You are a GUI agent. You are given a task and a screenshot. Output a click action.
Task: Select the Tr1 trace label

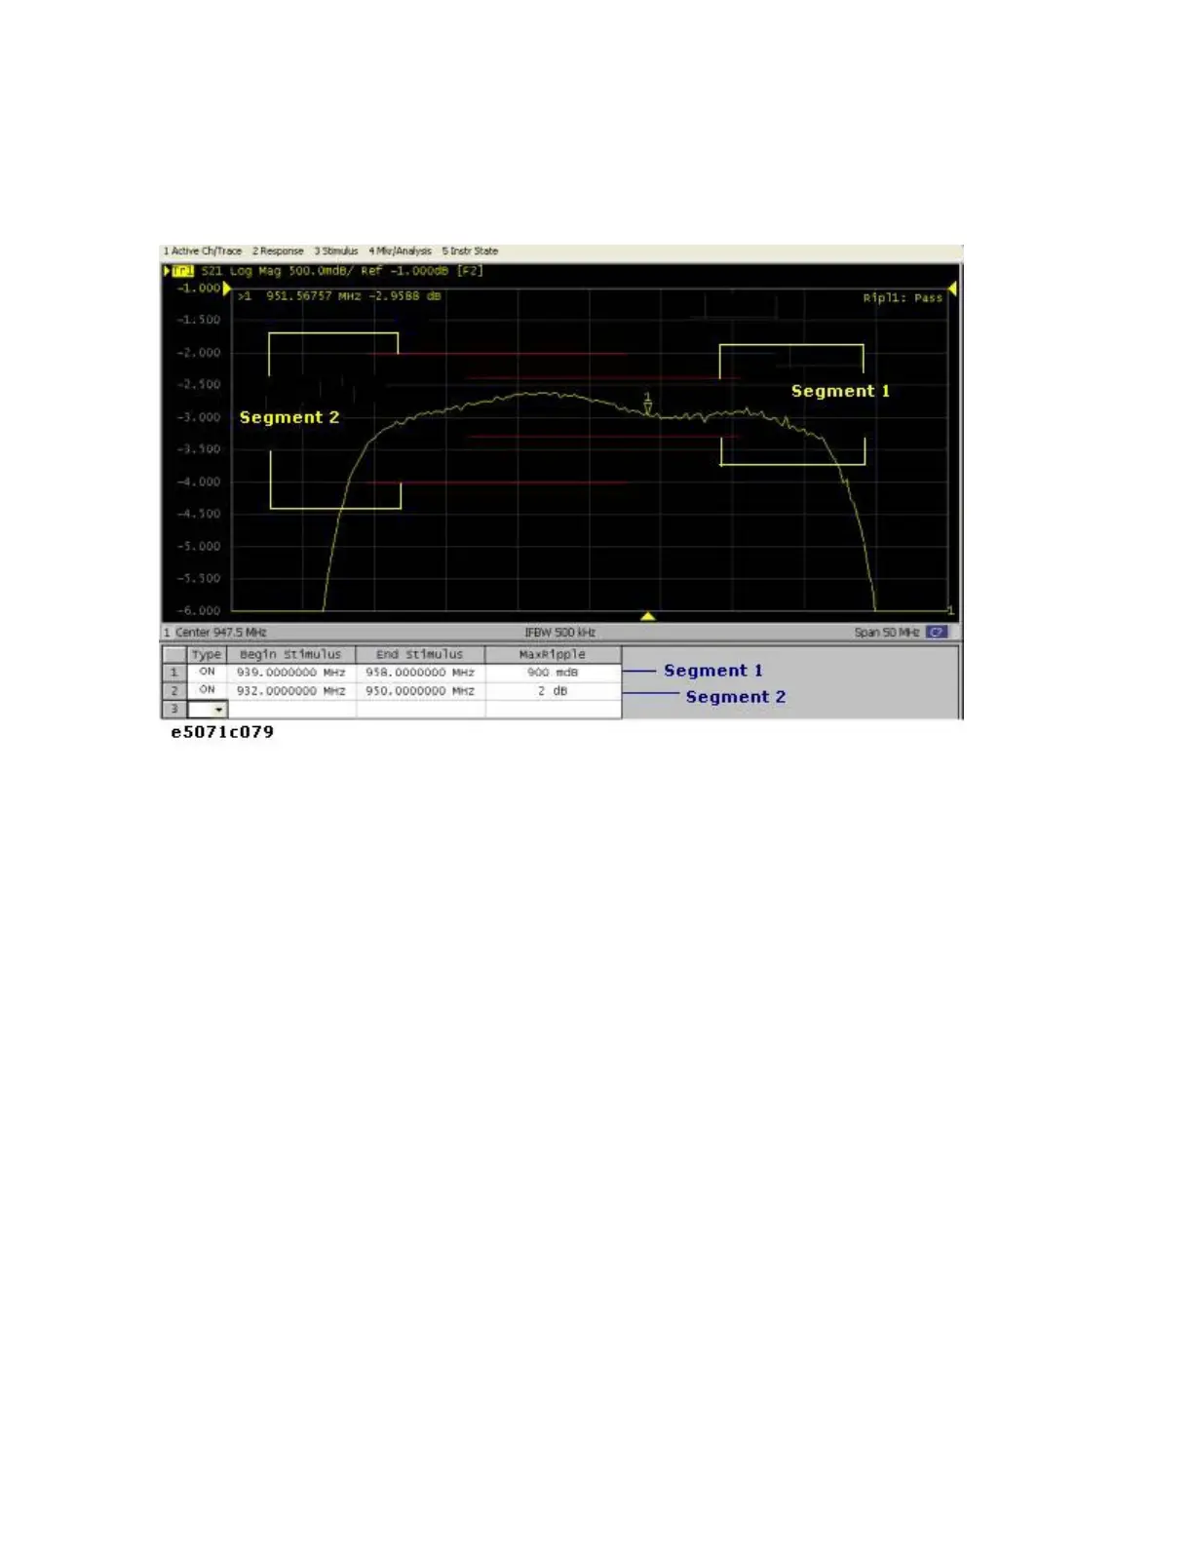point(183,271)
